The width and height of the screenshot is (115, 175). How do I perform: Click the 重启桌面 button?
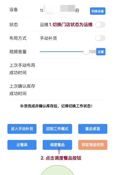click(93, 129)
